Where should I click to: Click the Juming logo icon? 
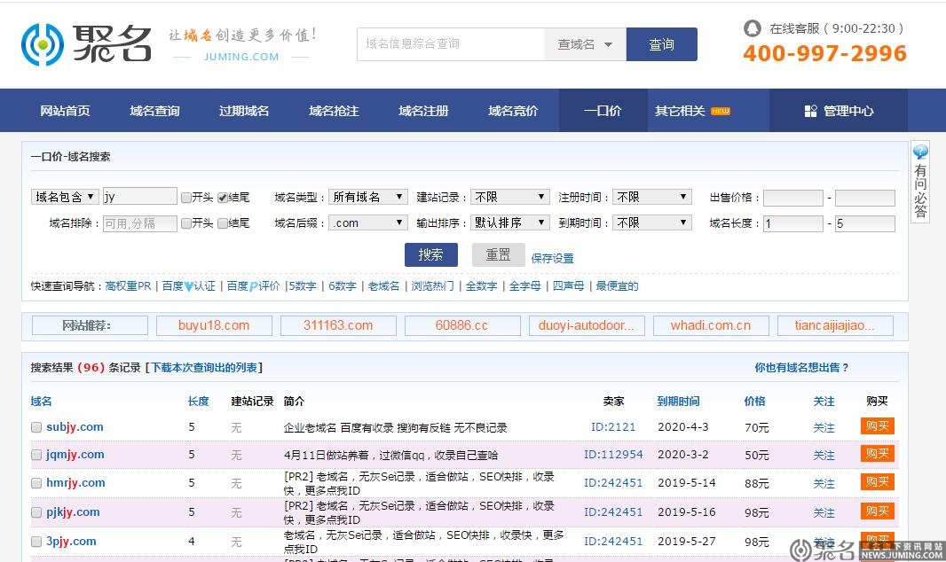tap(43, 44)
